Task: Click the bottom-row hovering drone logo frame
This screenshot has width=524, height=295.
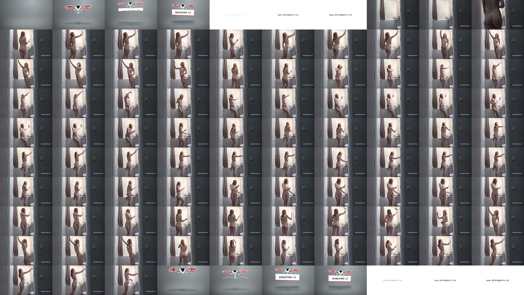Action: 183,280
